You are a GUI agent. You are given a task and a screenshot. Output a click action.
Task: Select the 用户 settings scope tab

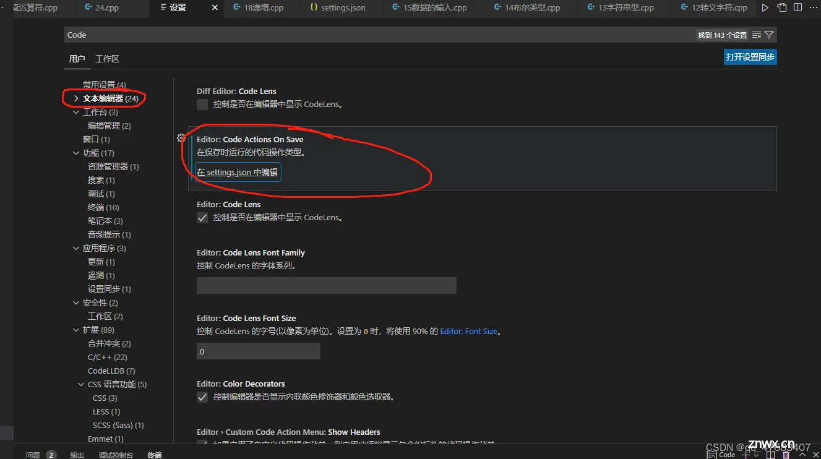(77, 59)
